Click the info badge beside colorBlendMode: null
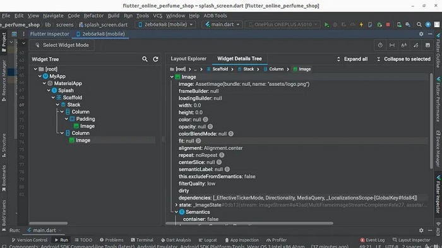442x248 pixels. pyautogui.click(x=231, y=134)
